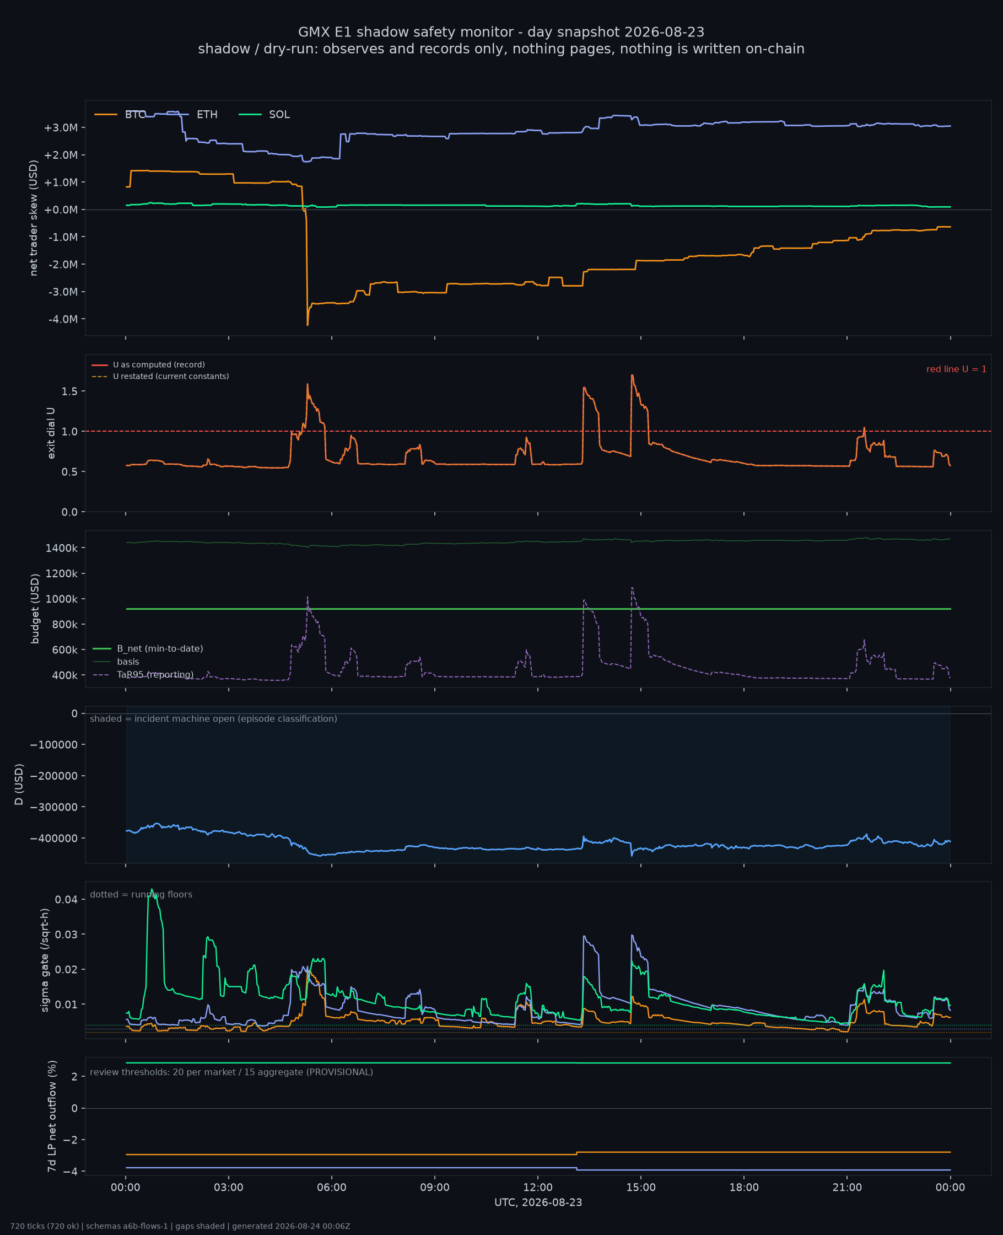The height and width of the screenshot is (1235, 1003).
Task: Select the SOL green legend line sample
Action: [x=250, y=115]
